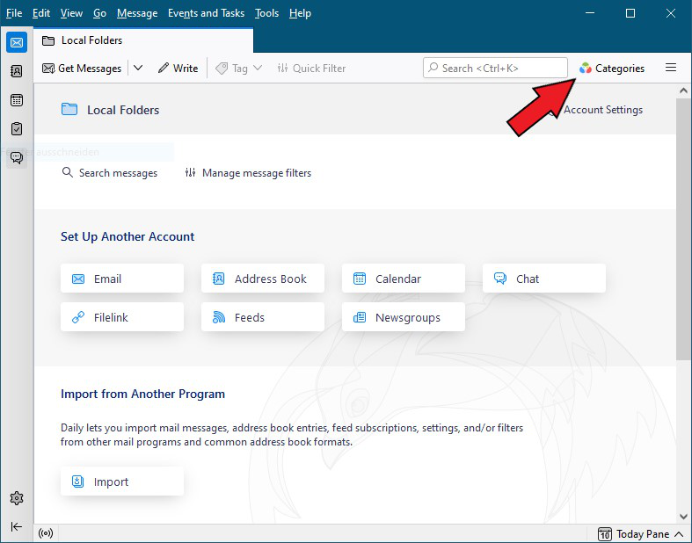Select the Local Folders tab

143,40
